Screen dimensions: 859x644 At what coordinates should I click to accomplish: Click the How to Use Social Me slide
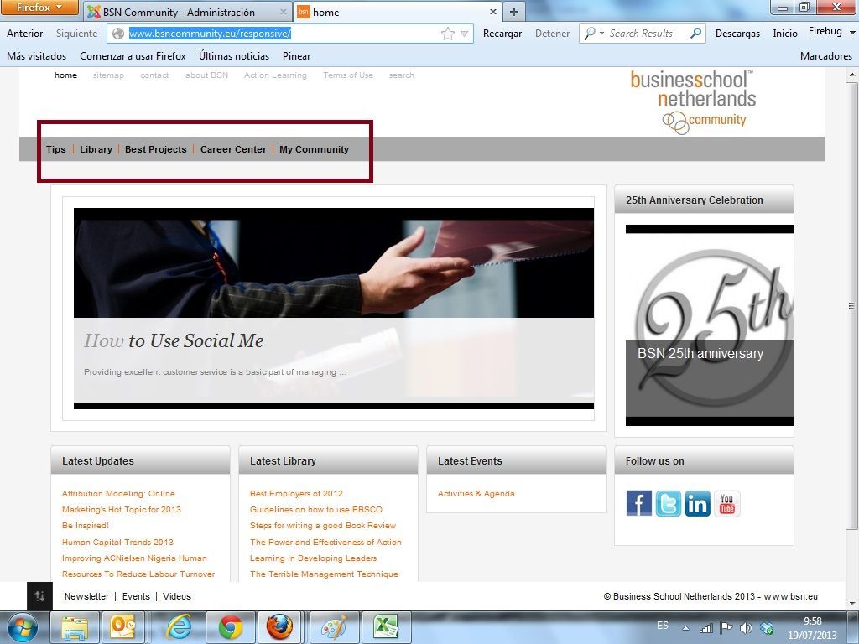click(334, 309)
